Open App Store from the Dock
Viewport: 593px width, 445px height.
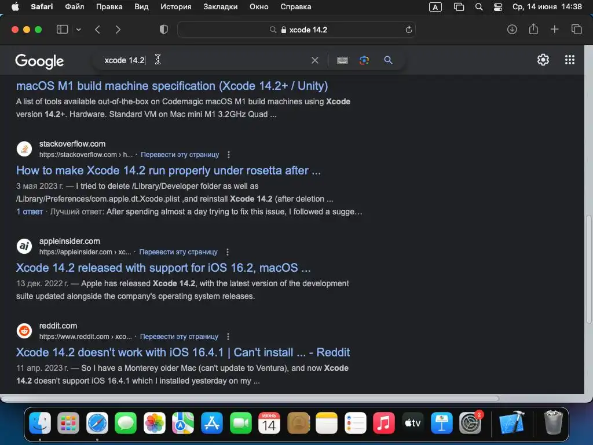coord(212,422)
